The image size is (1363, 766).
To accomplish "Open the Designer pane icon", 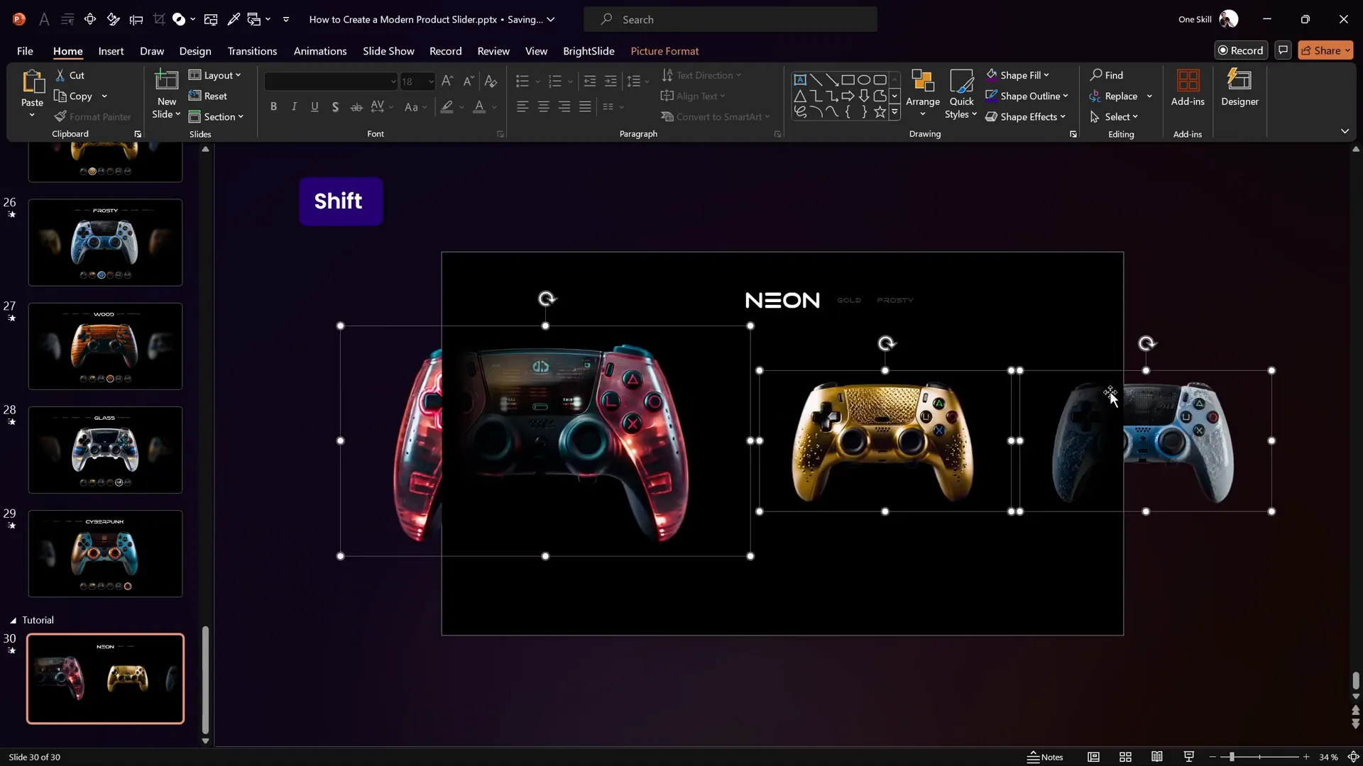I will pos(1239,80).
